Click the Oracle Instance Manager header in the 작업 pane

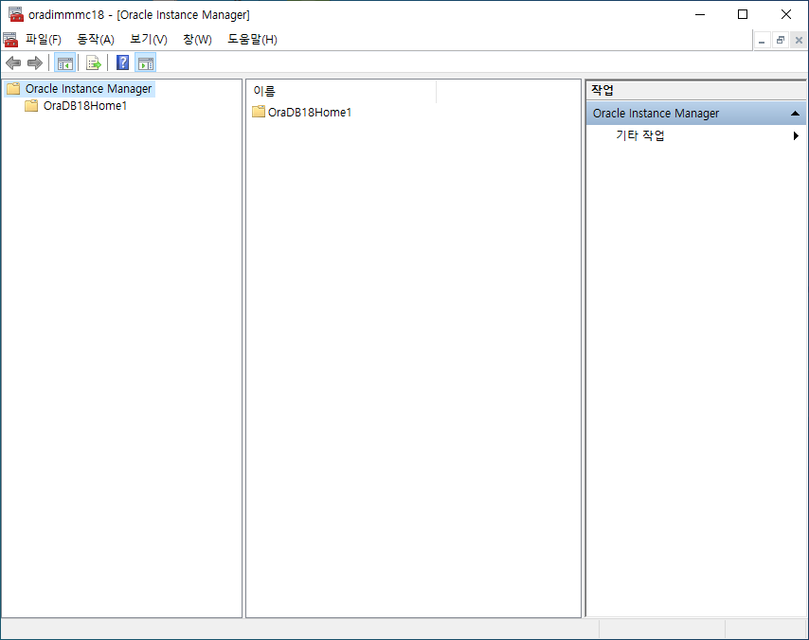pyautogui.click(x=696, y=114)
